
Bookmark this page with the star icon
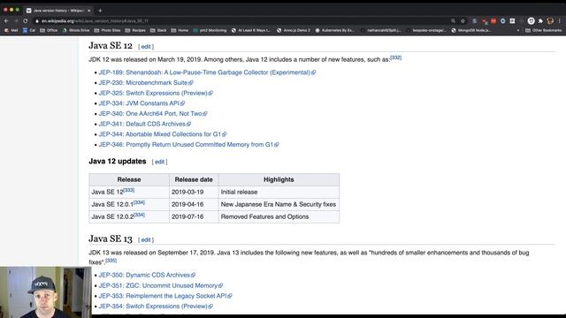coord(463,21)
